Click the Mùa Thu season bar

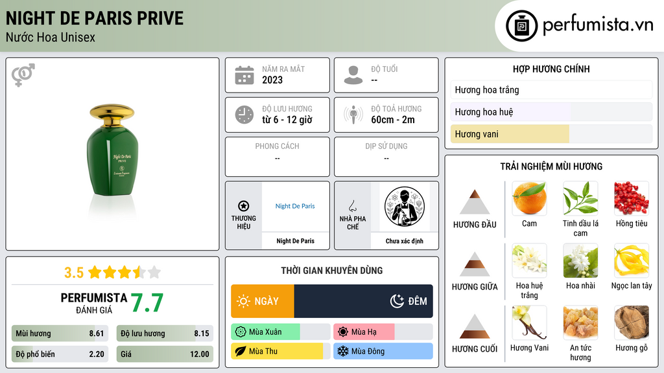pyautogui.click(x=280, y=351)
